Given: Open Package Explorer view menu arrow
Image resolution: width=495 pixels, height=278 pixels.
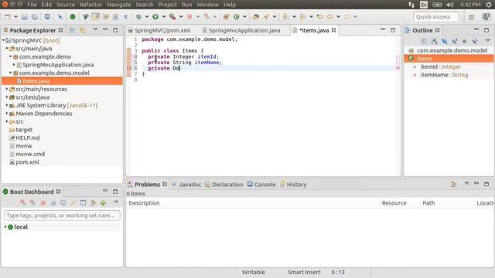Looking at the screenshot, I should [95, 29].
